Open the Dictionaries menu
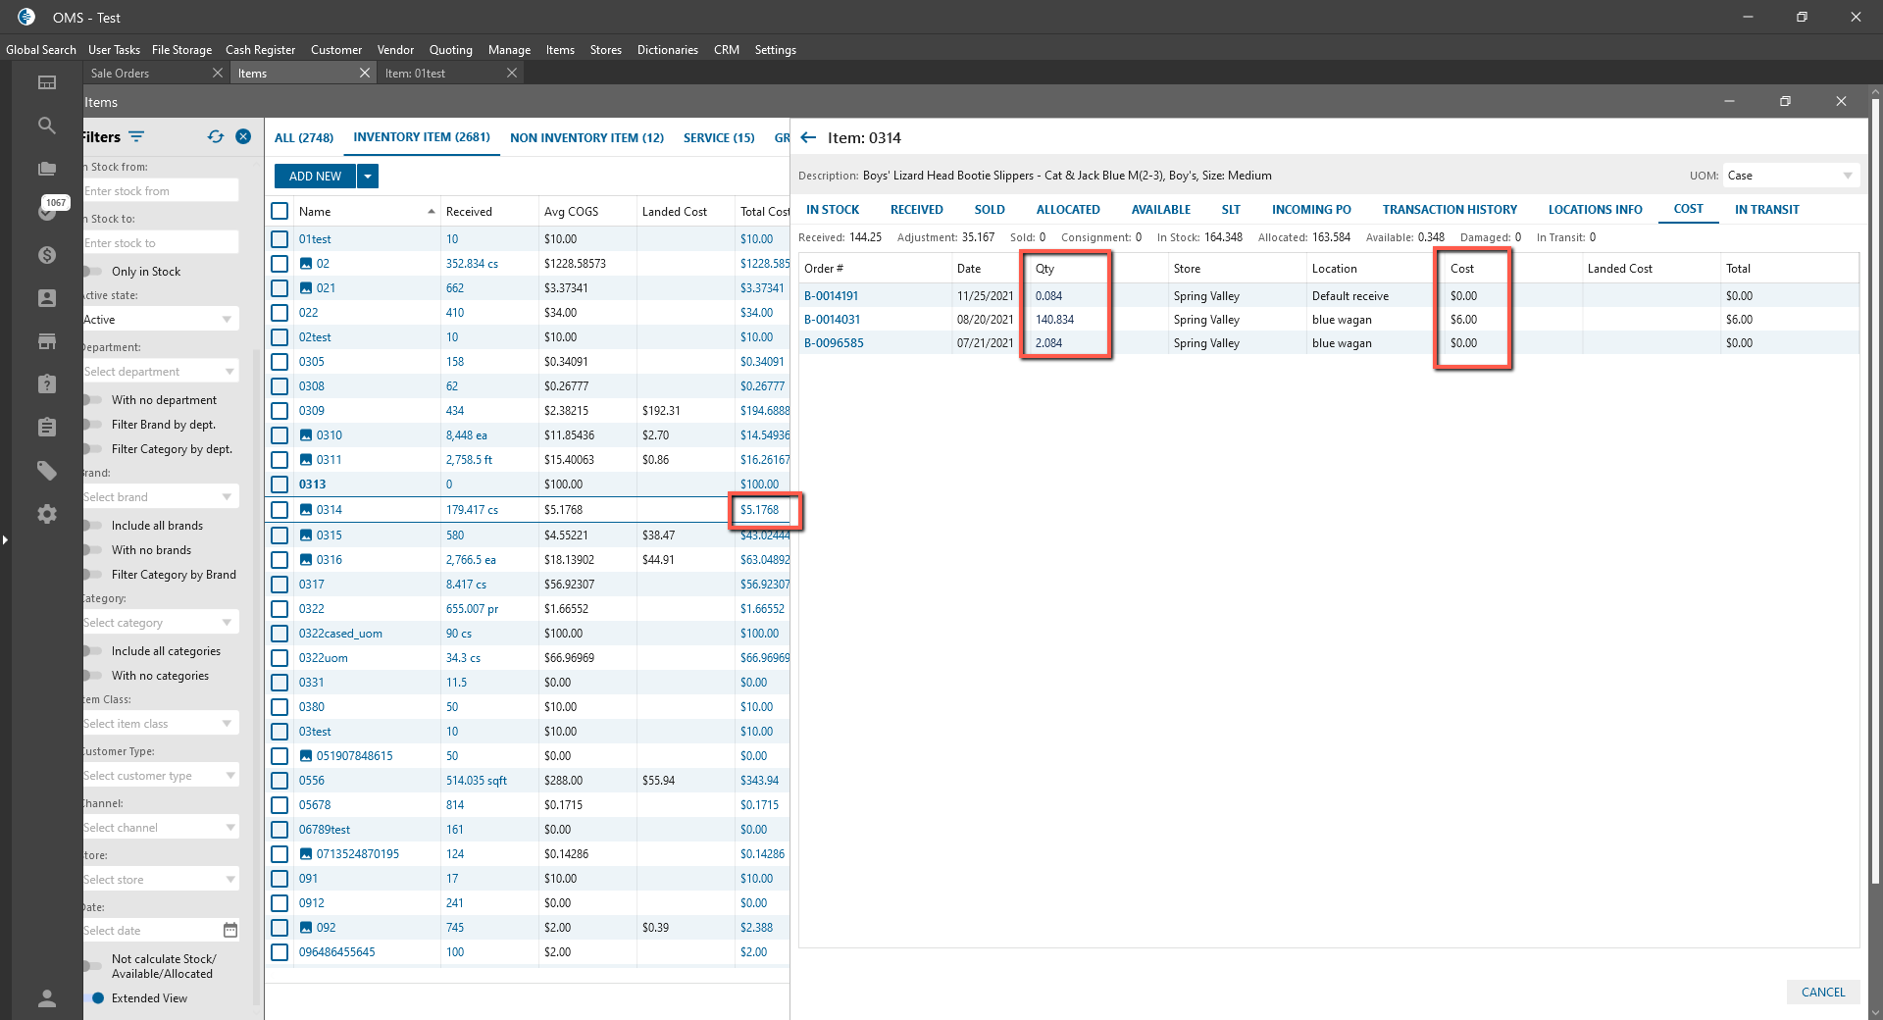1883x1020 pixels. pos(667,50)
